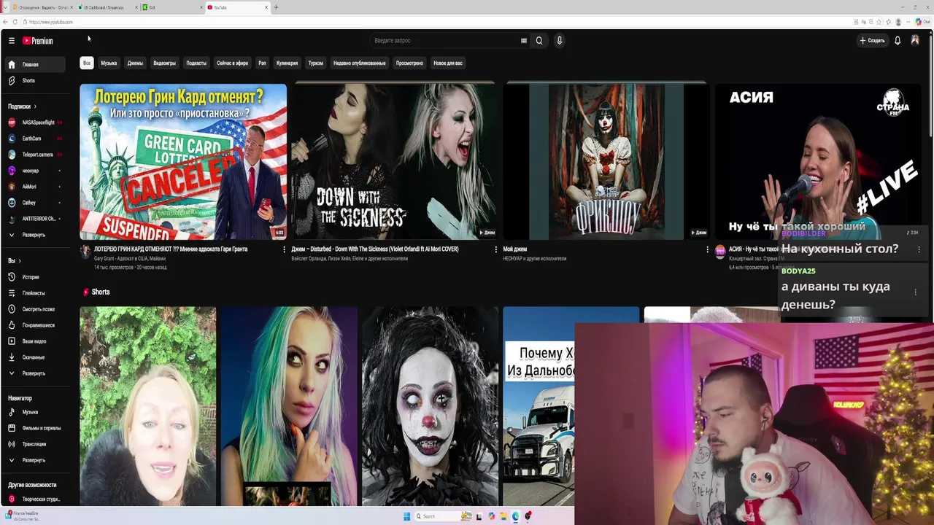934x525 pixels.
Task: Click the search magnifier button
Action: tap(539, 41)
